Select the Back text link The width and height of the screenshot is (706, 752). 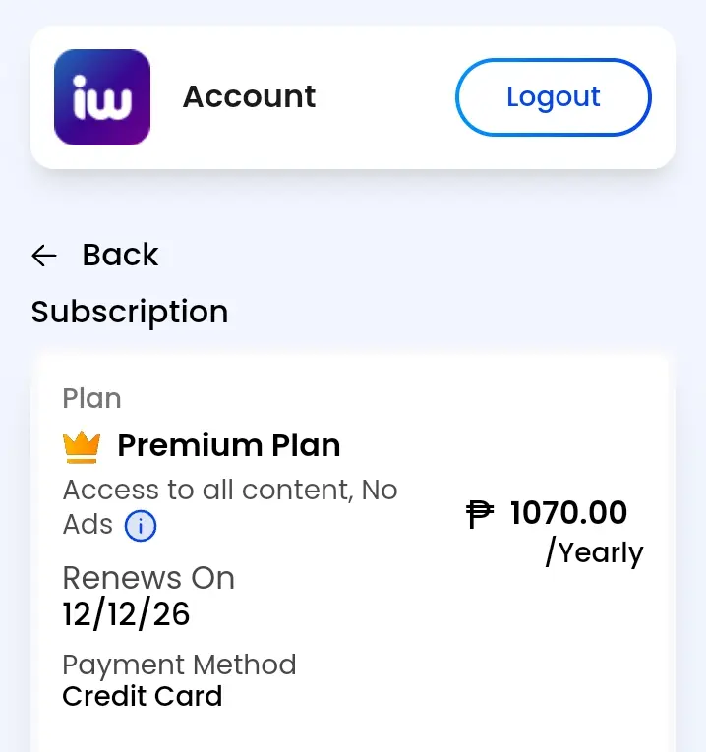[120, 255]
